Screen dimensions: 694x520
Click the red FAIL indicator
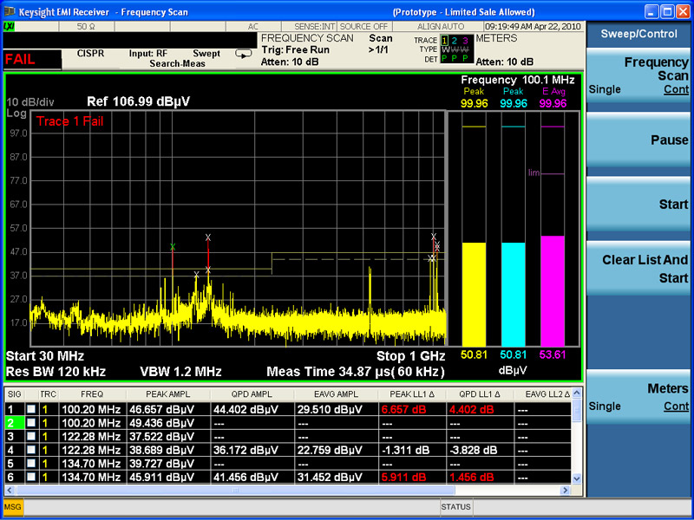(21, 59)
